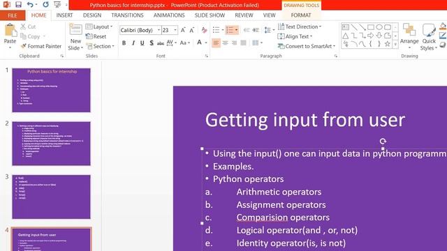
Task: Open the Arrange menu
Action: (409, 36)
